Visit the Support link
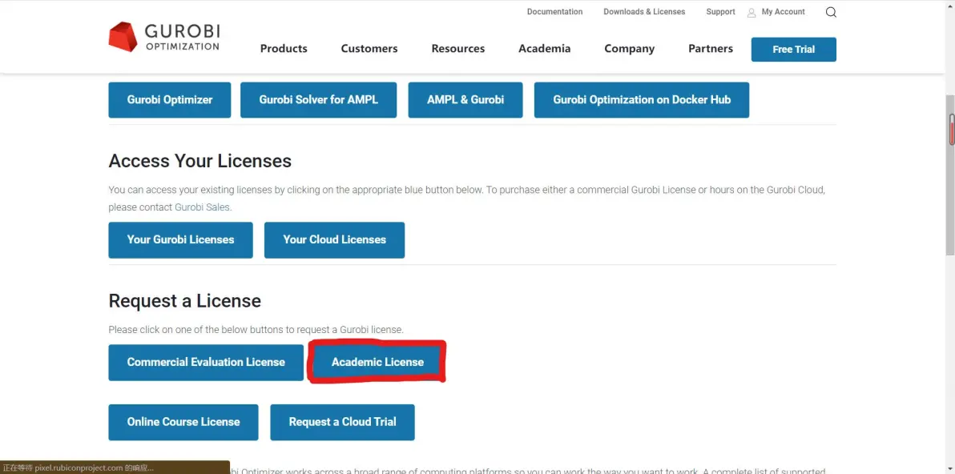Image resolution: width=955 pixels, height=474 pixels. point(720,11)
